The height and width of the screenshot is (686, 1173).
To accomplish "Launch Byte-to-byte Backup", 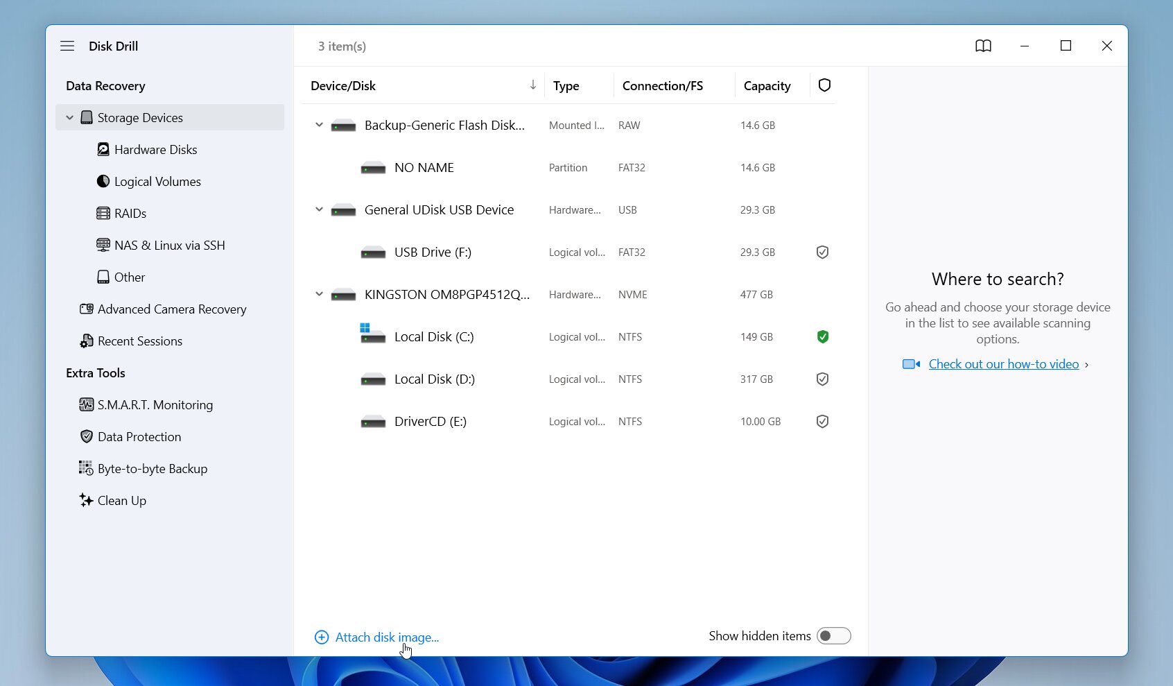I will click(x=152, y=468).
